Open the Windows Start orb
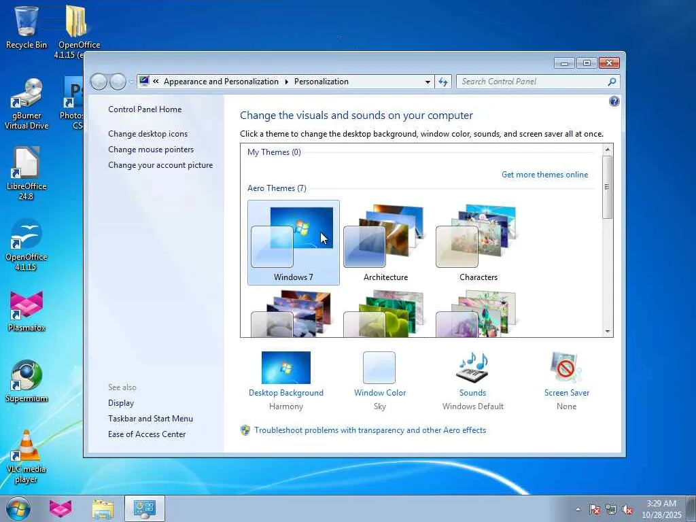Screen dimensions: 696x522 click(x=18, y=508)
